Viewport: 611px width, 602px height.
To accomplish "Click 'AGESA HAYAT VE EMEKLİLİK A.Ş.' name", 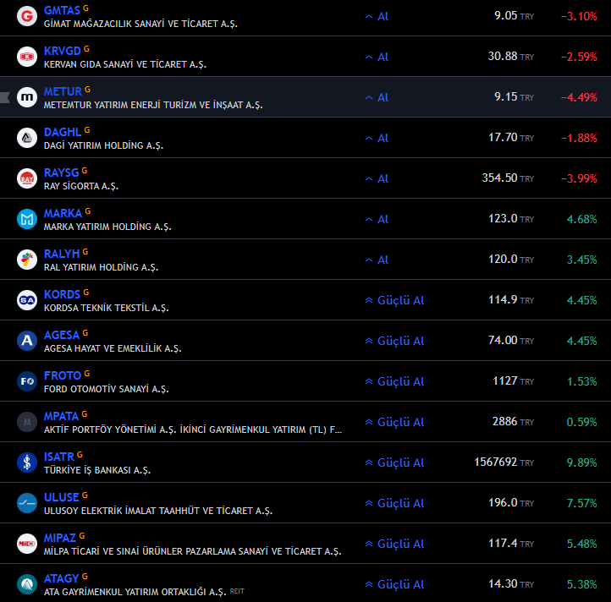I will click(113, 348).
